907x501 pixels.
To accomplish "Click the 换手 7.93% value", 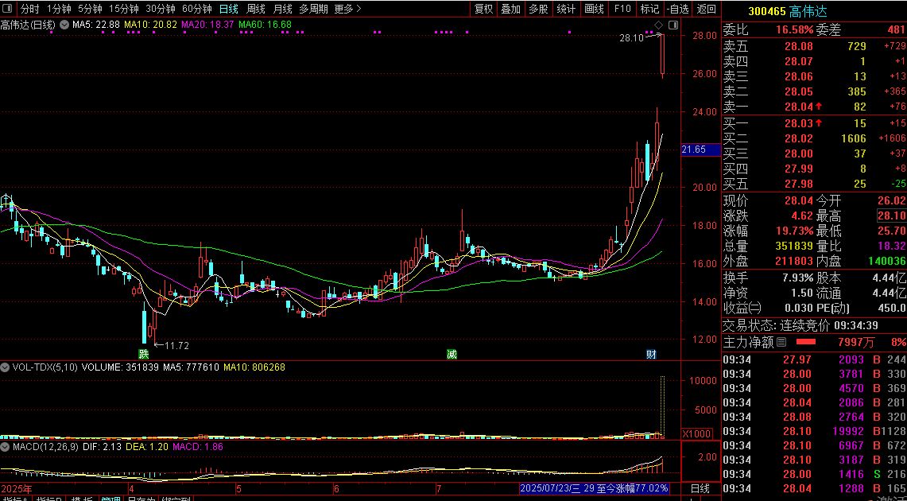I will (797, 278).
